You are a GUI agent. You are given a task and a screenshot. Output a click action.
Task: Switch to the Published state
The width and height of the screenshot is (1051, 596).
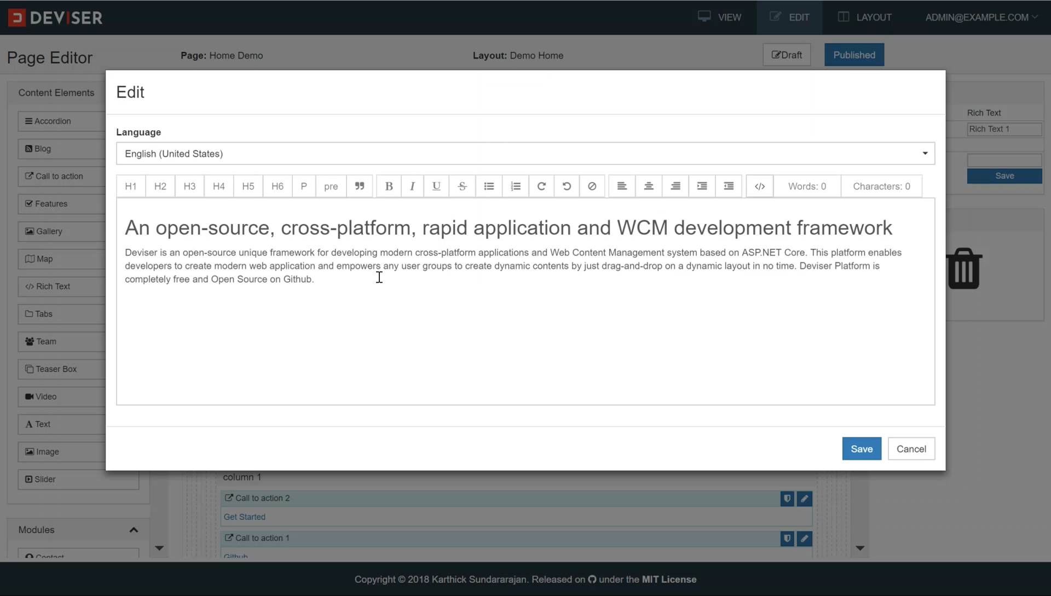854,55
